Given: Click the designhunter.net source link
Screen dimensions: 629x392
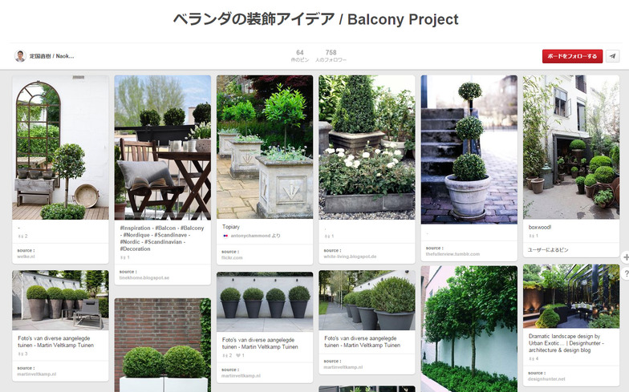Looking at the screenshot, I should (x=546, y=378).
